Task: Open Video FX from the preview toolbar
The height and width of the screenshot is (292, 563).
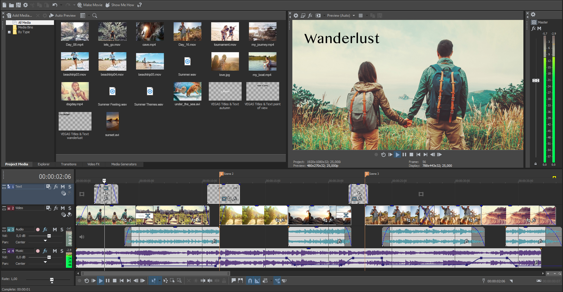Action: point(310,16)
